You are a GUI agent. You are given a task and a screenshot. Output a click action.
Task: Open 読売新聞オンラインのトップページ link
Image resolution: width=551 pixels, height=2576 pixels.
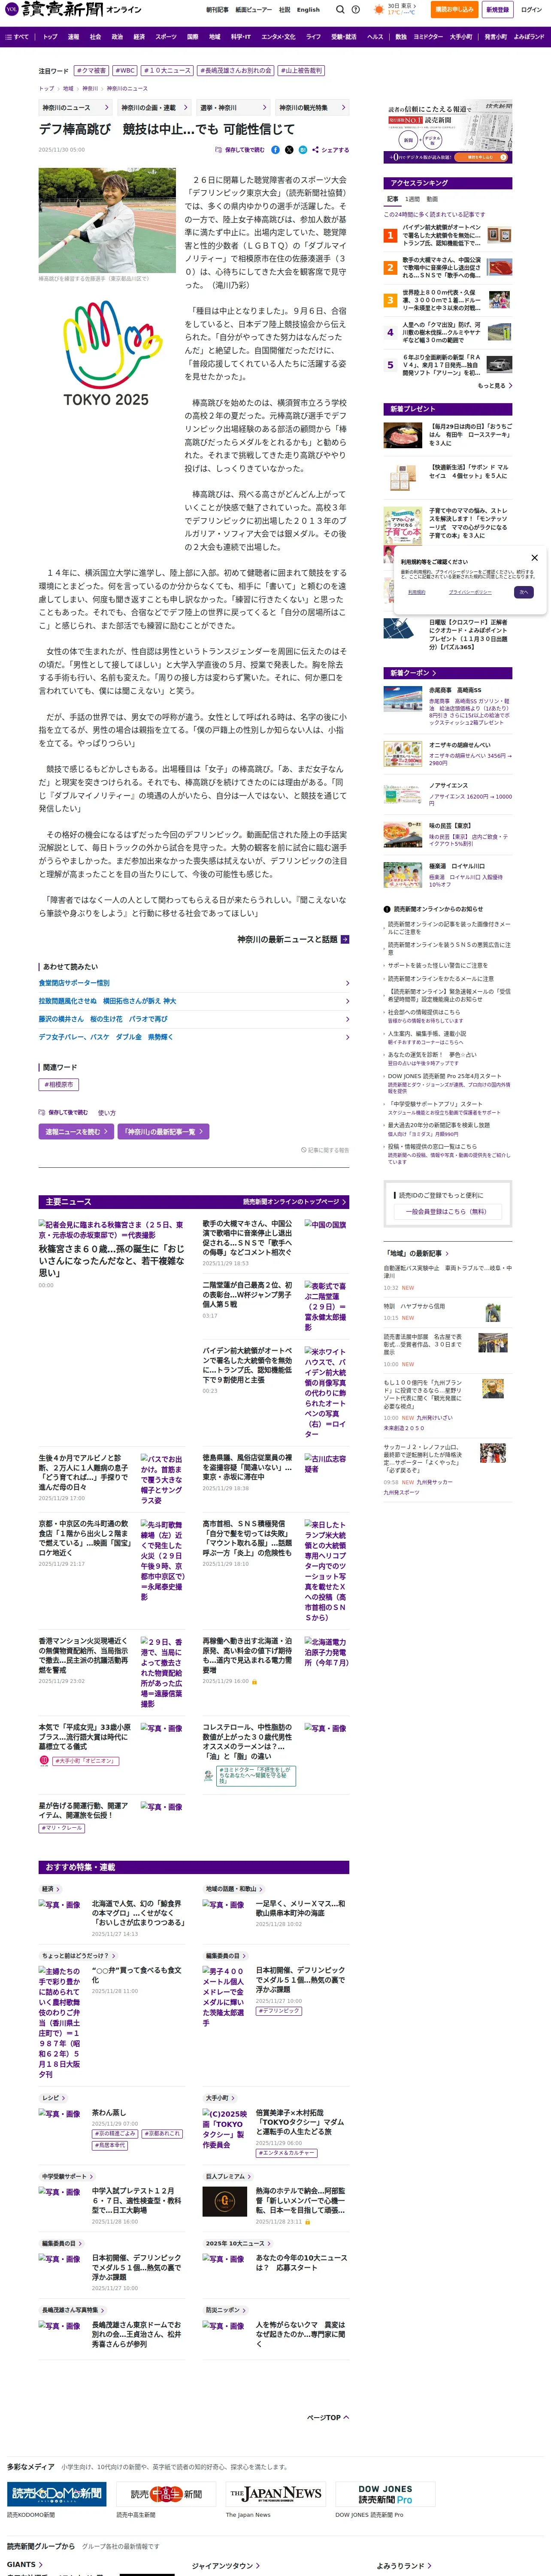coord(294,1202)
